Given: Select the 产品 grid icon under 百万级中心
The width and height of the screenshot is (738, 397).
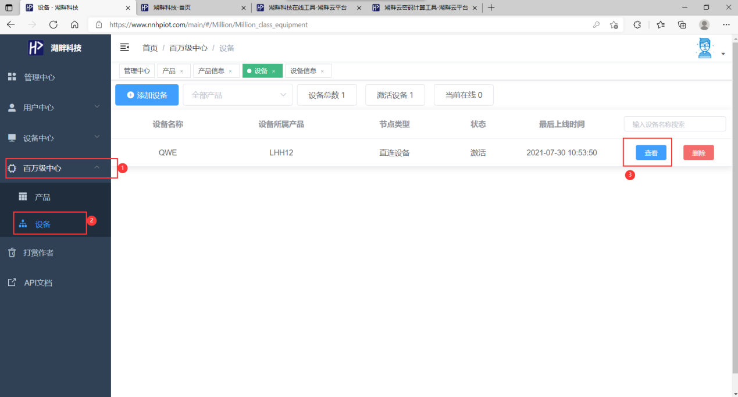Looking at the screenshot, I should coord(22,196).
